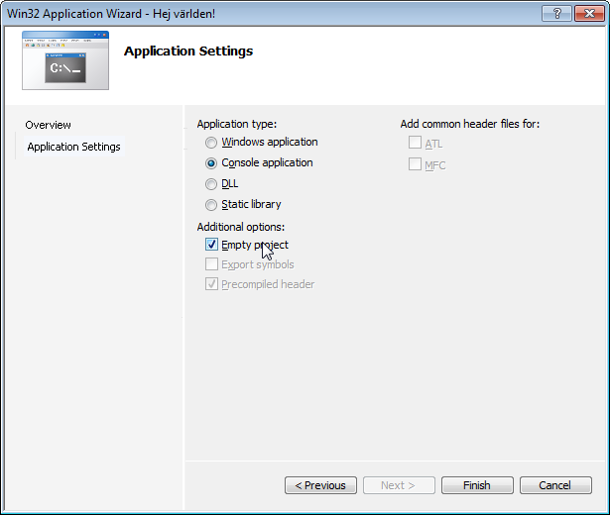The image size is (610, 515).
Task: Click the wizard title bar text
Action: pyautogui.click(x=111, y=14)
